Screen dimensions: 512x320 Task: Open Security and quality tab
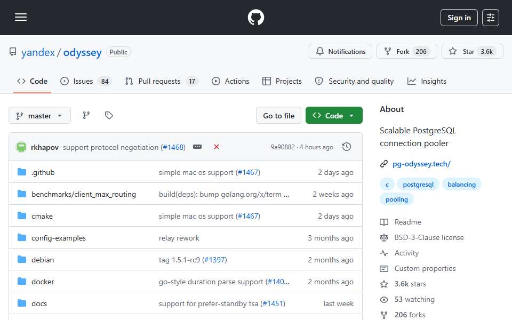[x=354, y=81]
